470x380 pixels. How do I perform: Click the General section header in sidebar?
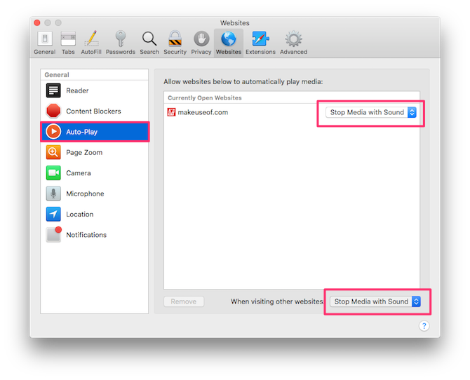tap(57, 75)
